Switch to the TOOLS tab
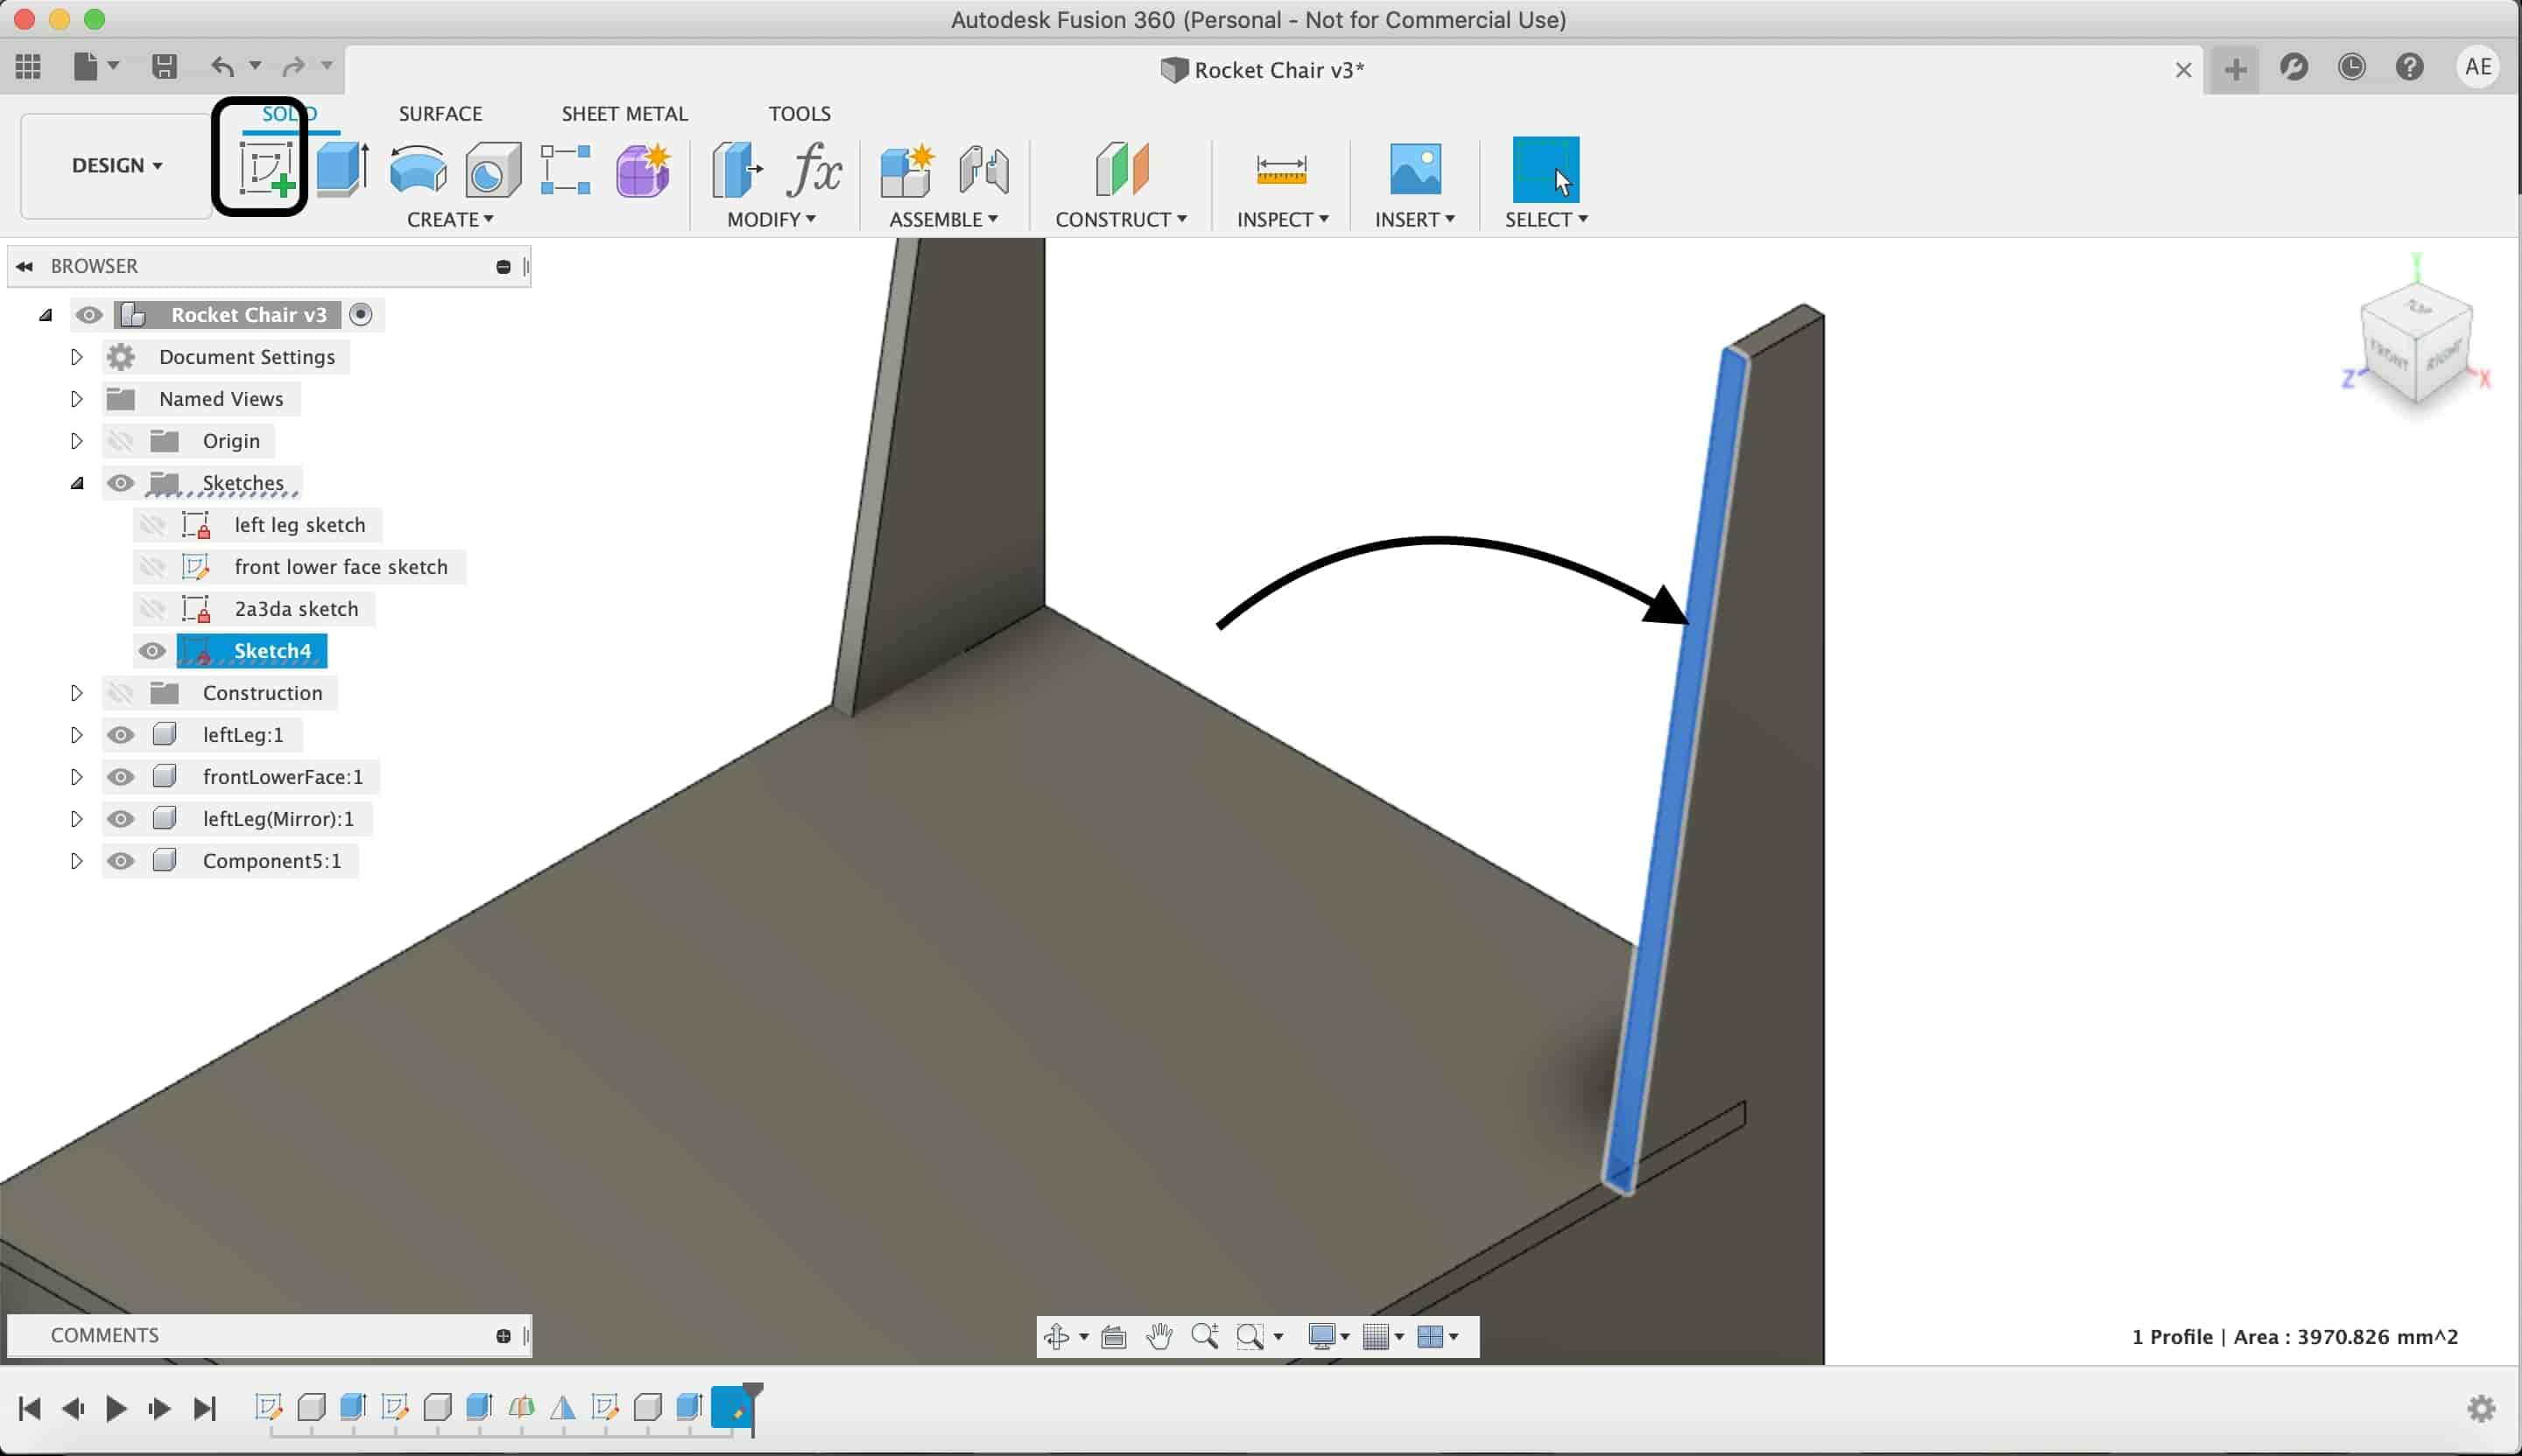Screen dimensions: 2522x1456 tap(800, 113)
